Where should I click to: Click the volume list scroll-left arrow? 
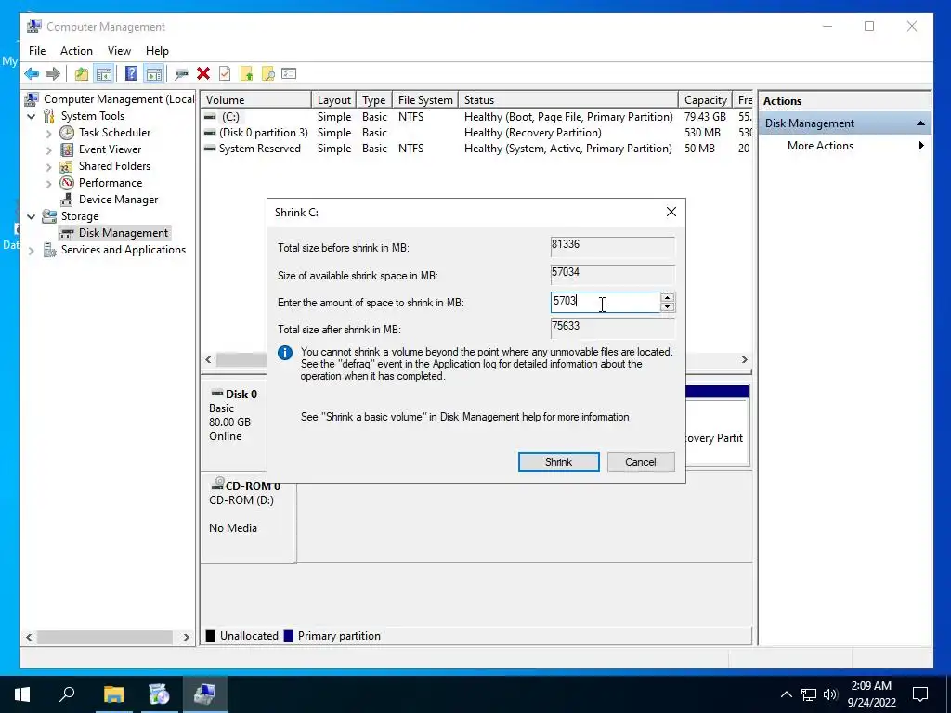click(x=208, y=359)
